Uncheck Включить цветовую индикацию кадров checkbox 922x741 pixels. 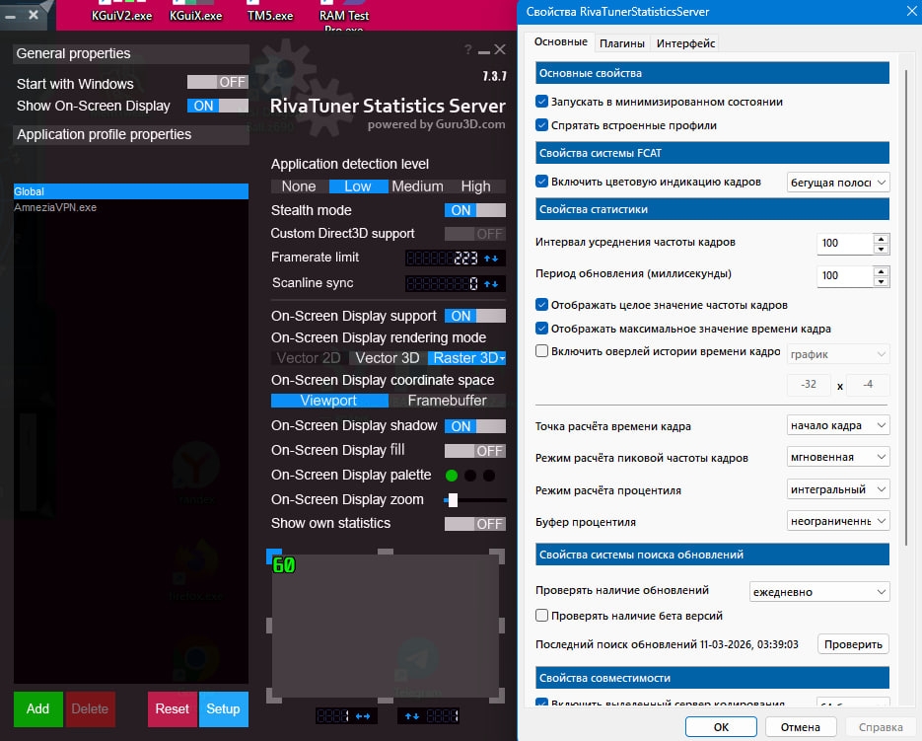[x=542, y=182]
